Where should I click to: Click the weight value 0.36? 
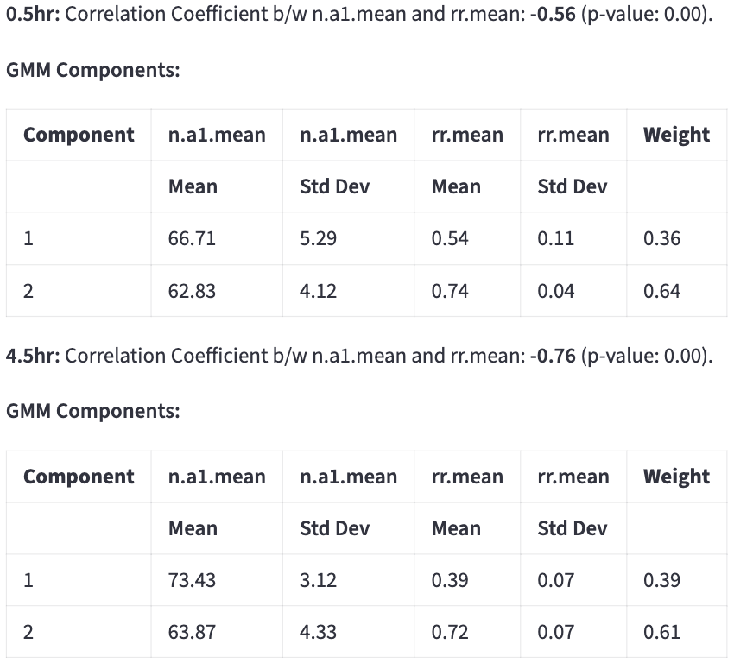tap(661, 239)
